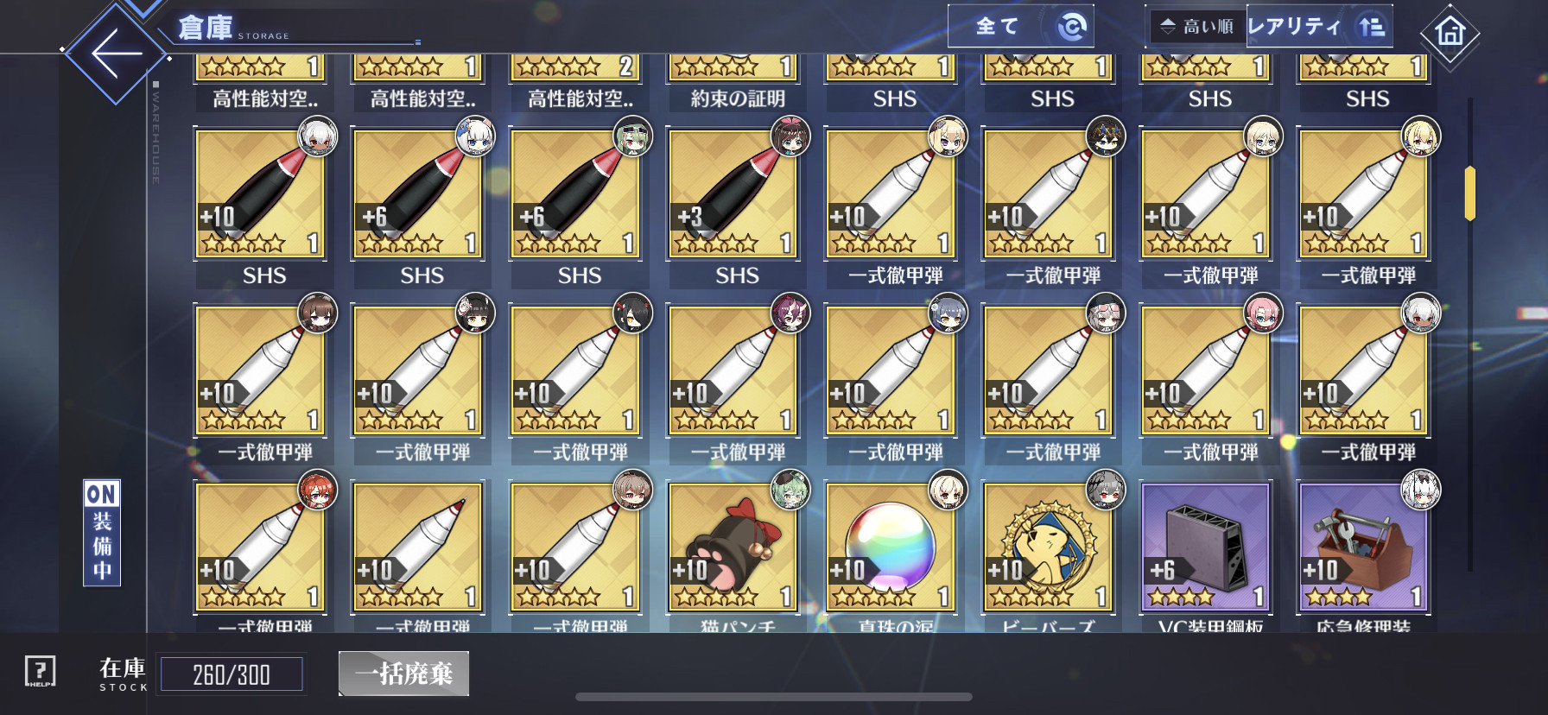Click the 260/300 stock counter

pyautogui.click(x=232, y=674)
